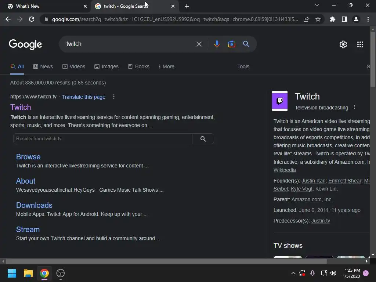Viewport: 376px width, 282px height.
Task: Open the About sitelink
Action: [x=26, y=181]
